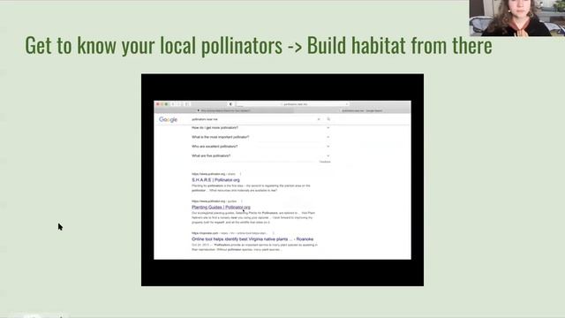This screenshot has width=565, height=318.
Task: Expand "How do I get more pollinators?"
Action: point(261,127)
